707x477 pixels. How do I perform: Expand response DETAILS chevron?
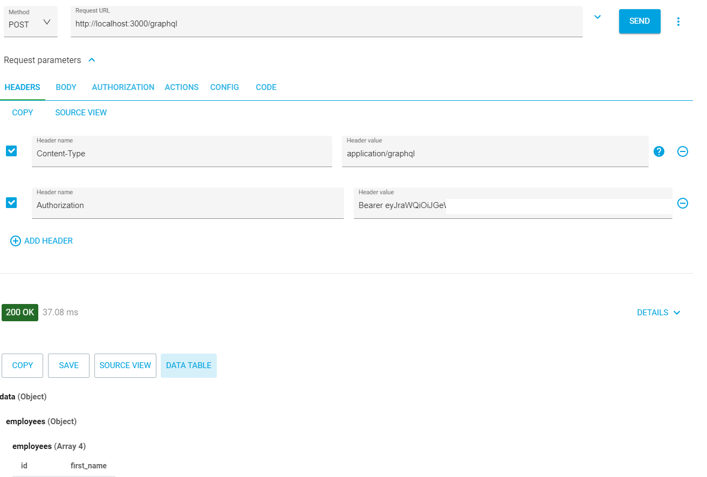pyautogui.click(x=677, y=313)
